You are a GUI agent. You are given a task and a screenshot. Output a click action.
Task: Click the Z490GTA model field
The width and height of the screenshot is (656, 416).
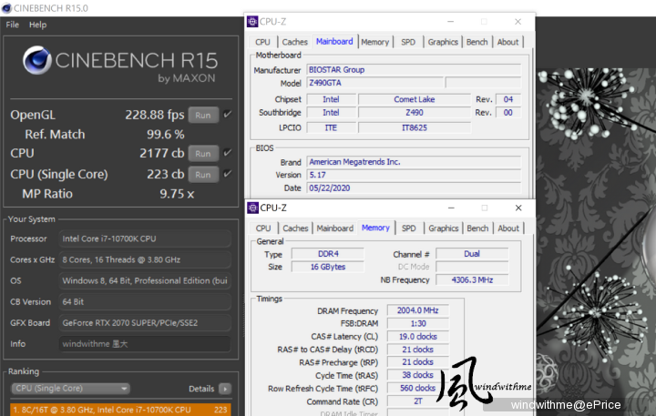coord(374,83)
